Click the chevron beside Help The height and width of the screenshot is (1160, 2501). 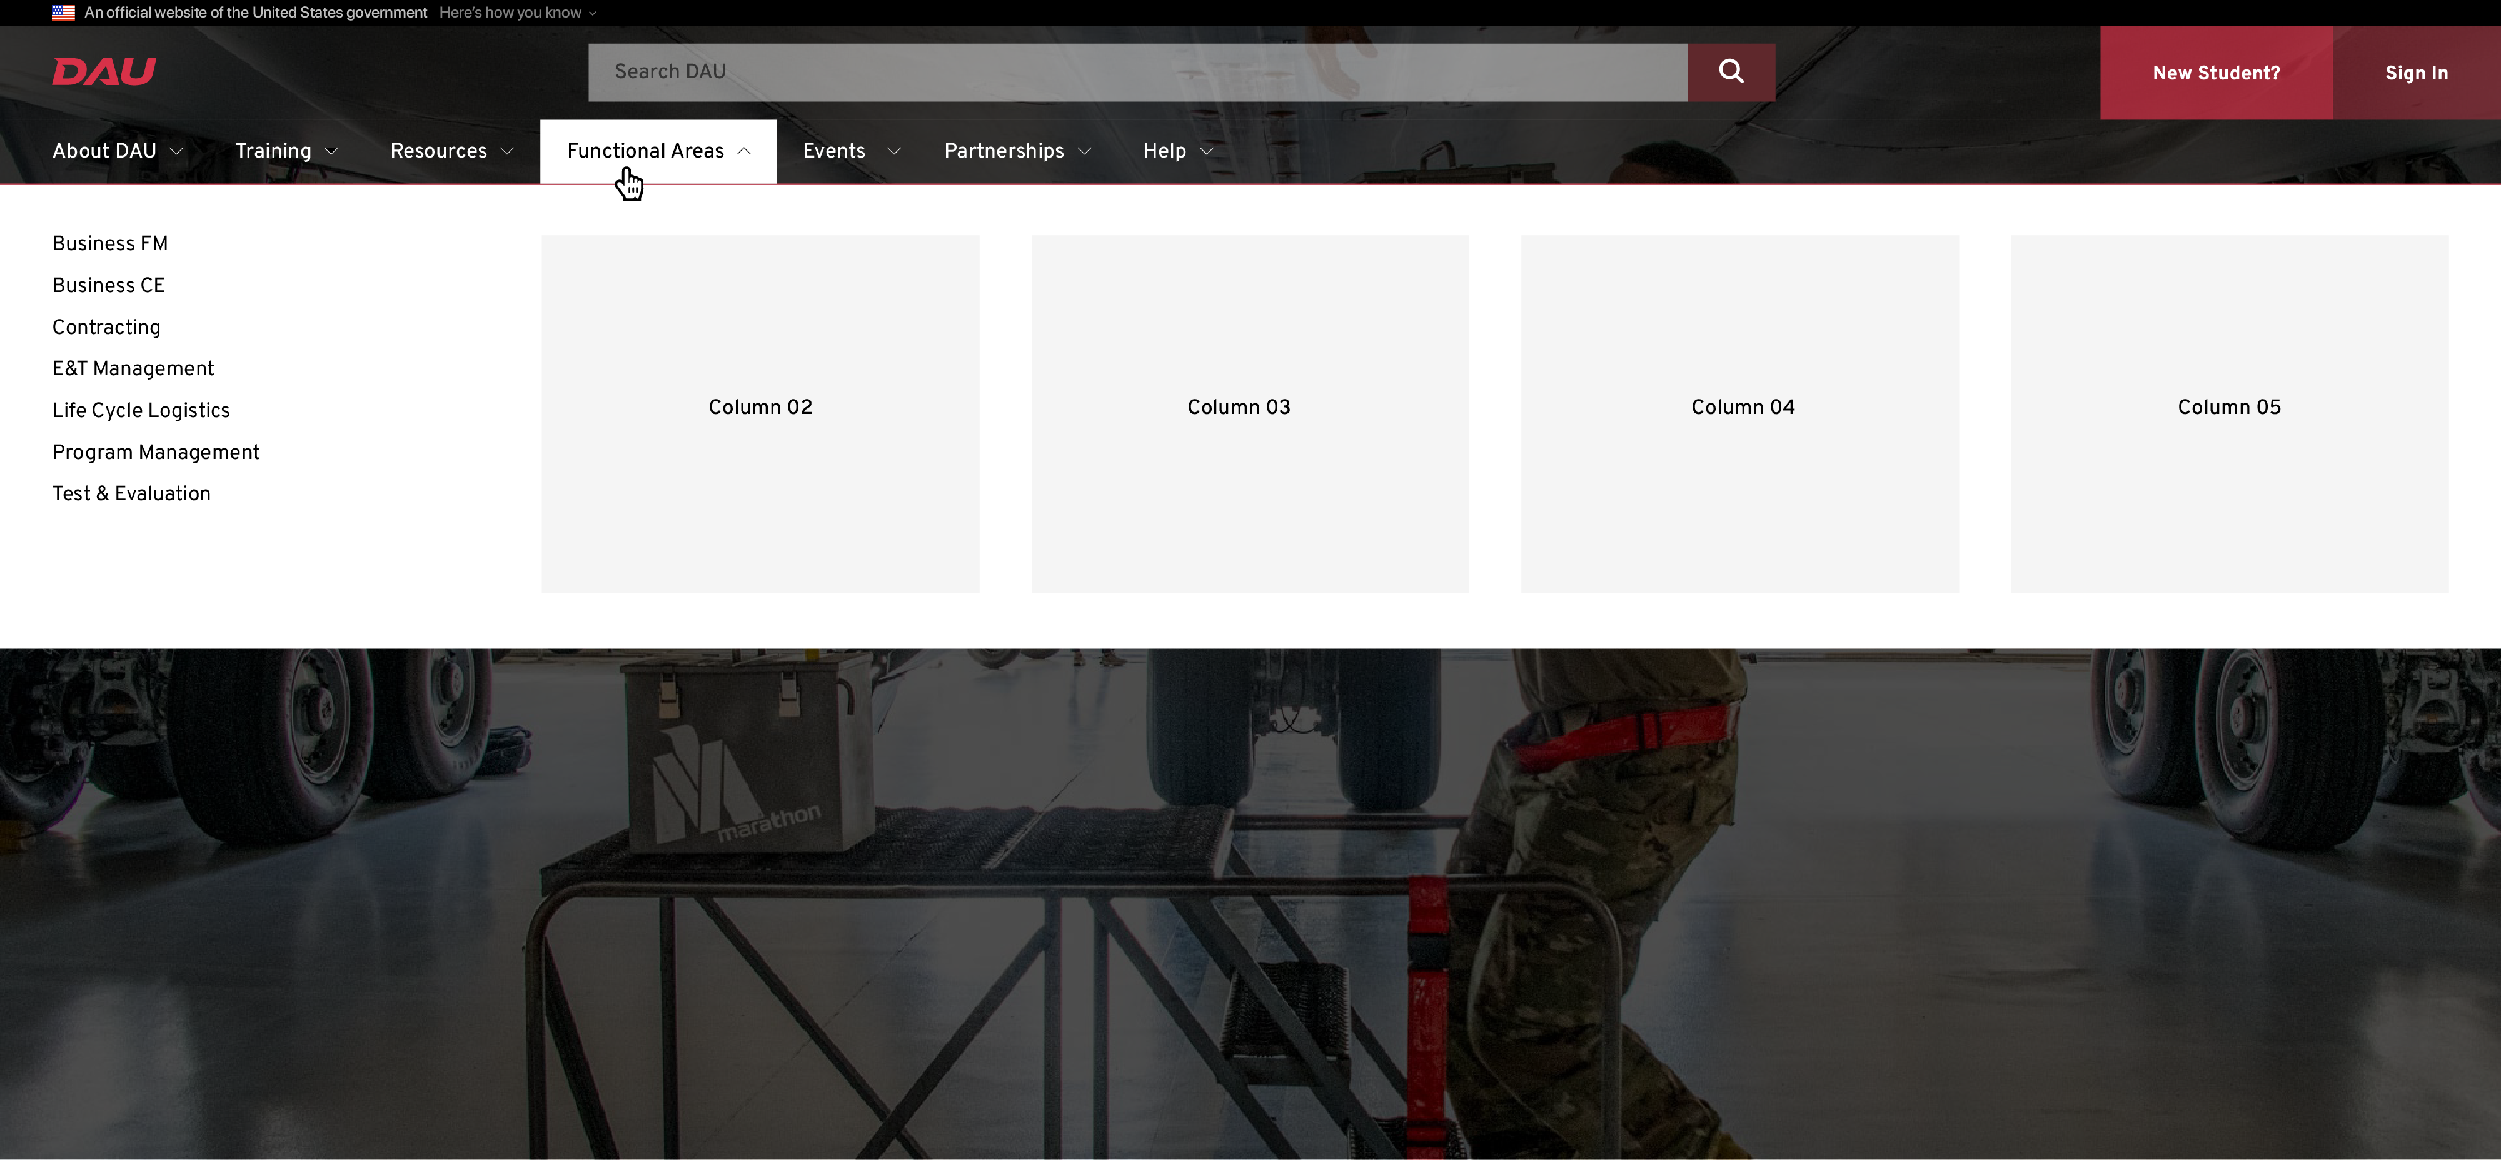point(1207,151)
